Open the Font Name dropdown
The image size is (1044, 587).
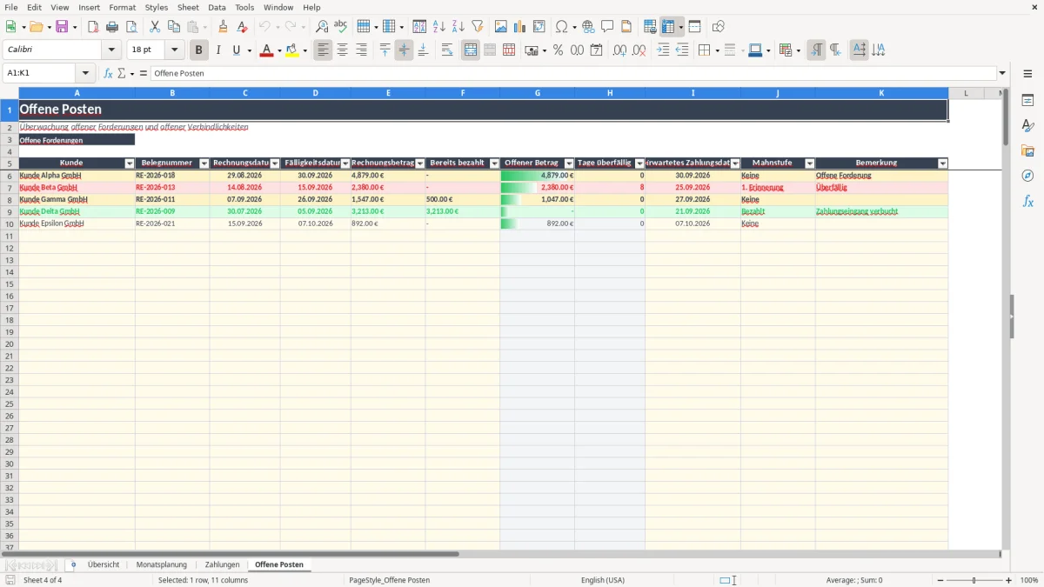pos(112,50)
